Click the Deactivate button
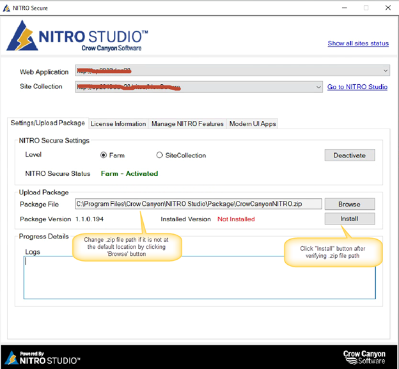Screen dimensions: 399x369 coord(350,155)
